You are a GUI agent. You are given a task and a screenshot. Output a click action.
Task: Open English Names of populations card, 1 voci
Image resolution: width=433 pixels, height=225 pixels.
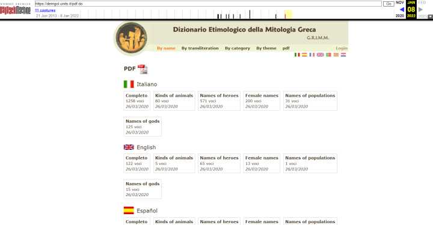310,164
